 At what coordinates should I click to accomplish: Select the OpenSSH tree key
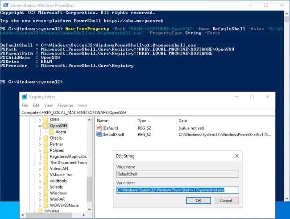pyautogui.click(x=58, y=126)
